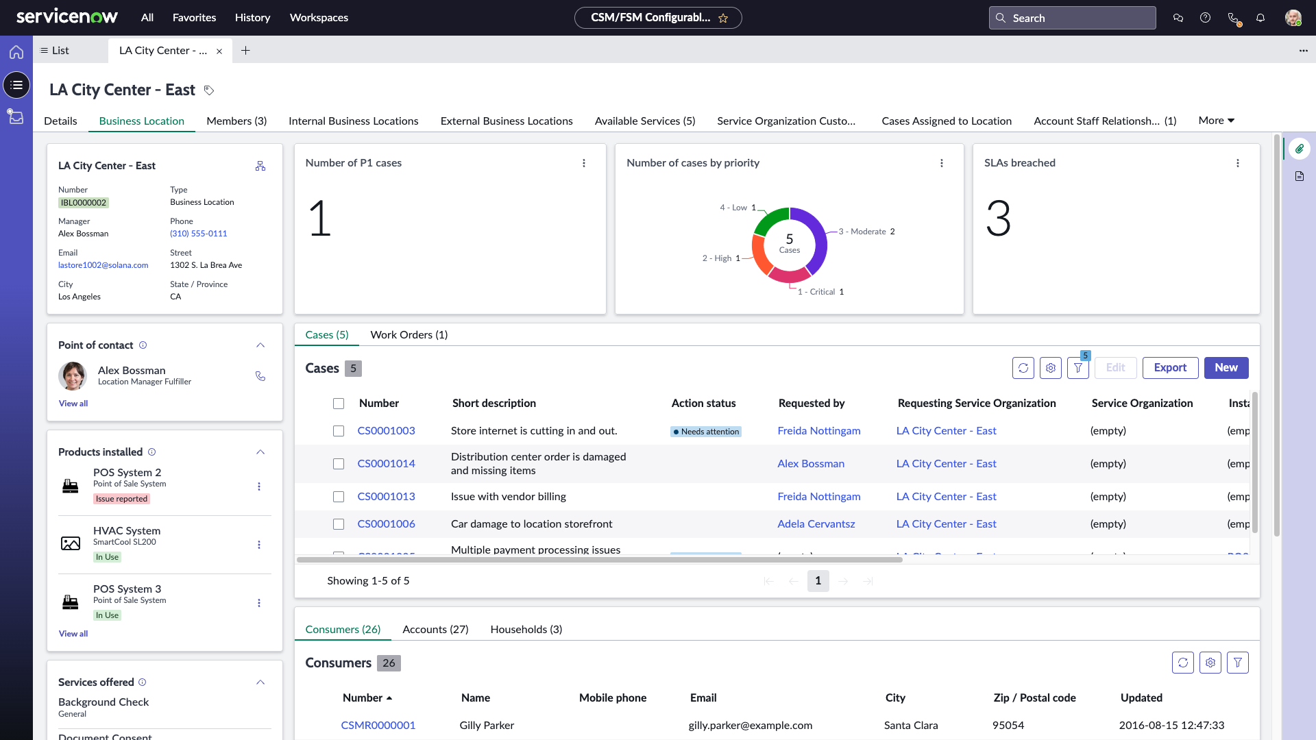Image resolution: width=1316 pixels, height=740 pixels.
Task: Open options for POS System 3
Action: coord(259,603)
